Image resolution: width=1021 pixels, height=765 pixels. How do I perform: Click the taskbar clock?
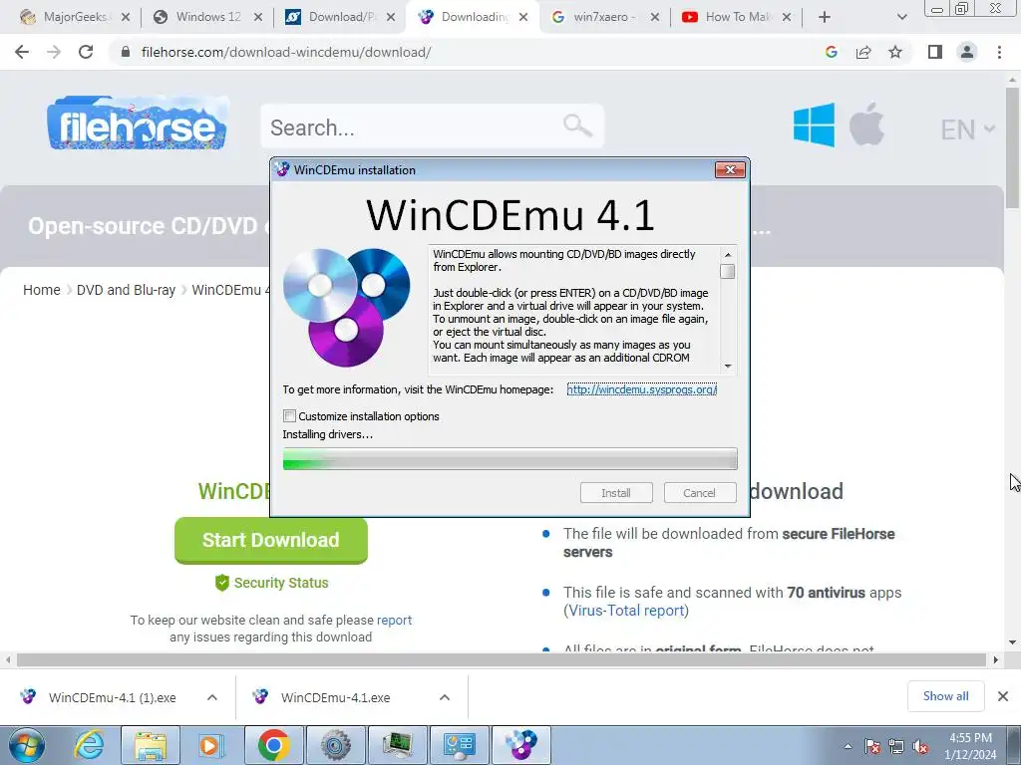[970, 746]
